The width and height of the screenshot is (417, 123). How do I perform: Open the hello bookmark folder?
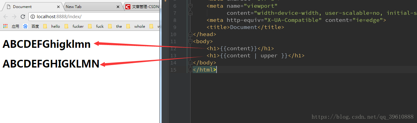point(52,27)
